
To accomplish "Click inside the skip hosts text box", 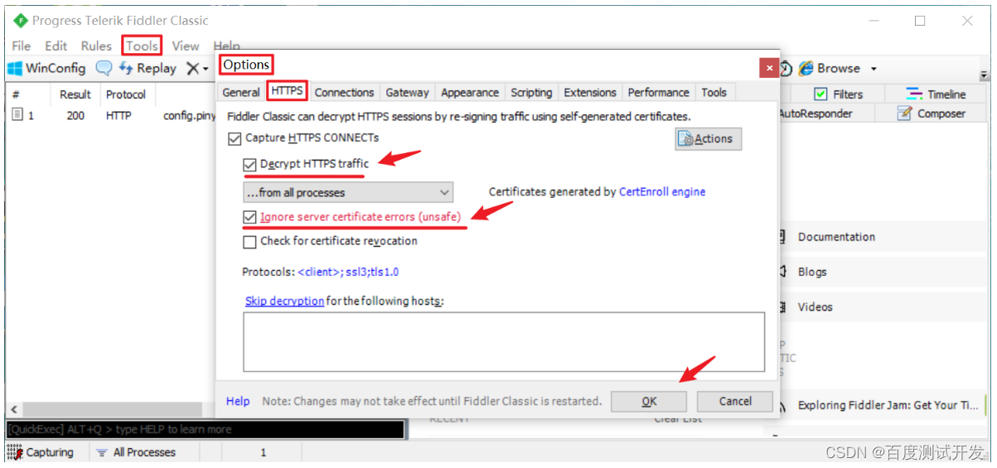I will (x=504, y=341).
